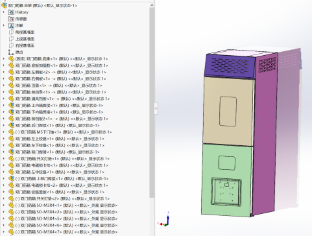Click the feature tree vertical scrollbar thumb
The height and width of the screenshot is (236, 312).
tap(152, 102)
